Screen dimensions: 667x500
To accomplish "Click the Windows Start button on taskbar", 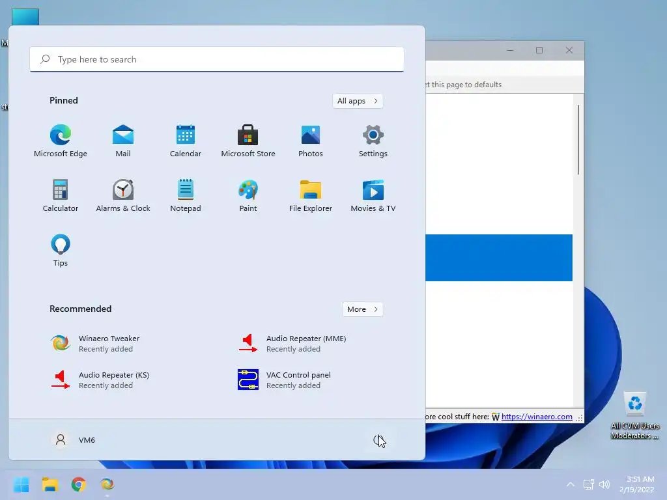I will point(21,484).
